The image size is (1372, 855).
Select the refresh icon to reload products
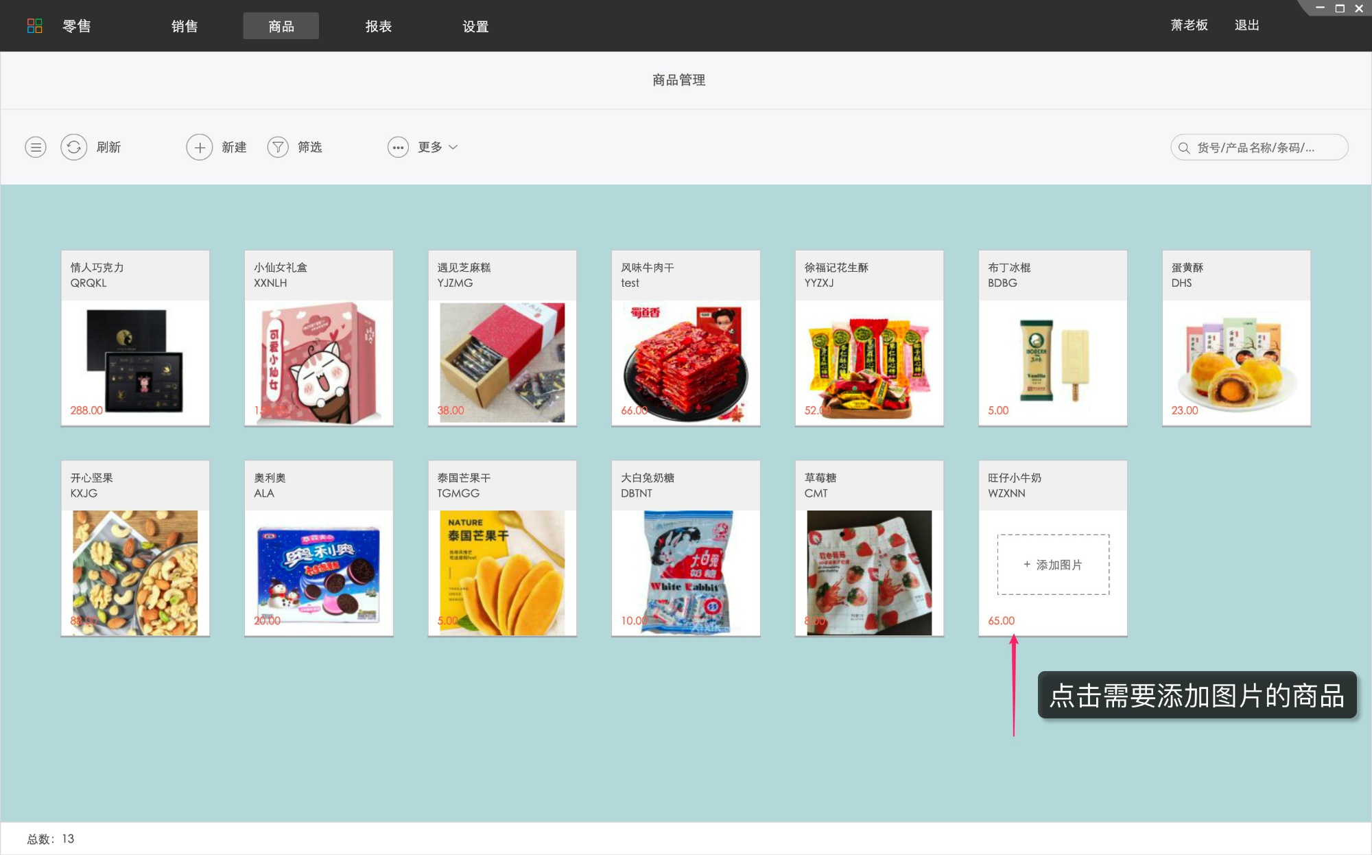(x=74, y=147)
